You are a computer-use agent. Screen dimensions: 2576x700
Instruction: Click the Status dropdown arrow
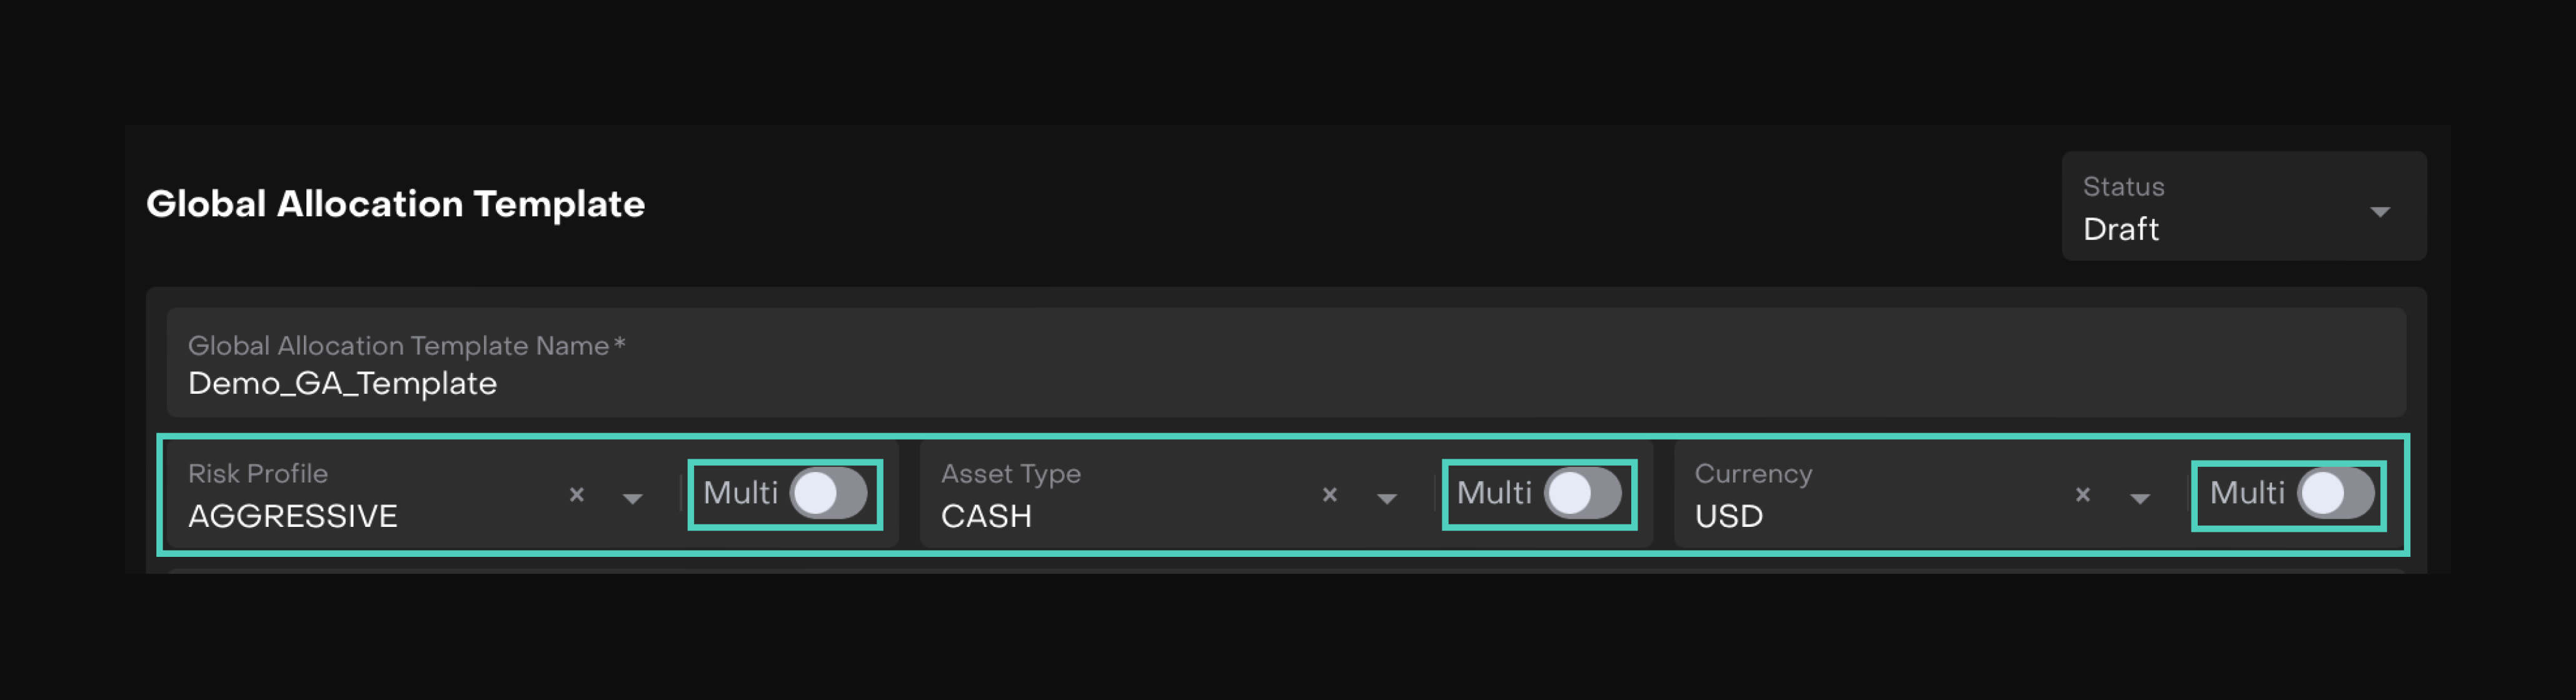[x=2379, y=212]
